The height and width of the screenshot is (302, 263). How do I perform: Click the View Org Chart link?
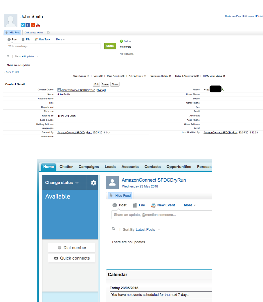point(67,116)
